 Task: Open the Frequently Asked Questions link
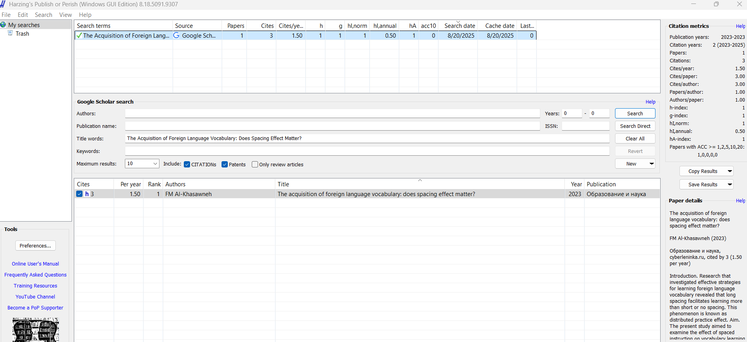pos(35,275)
